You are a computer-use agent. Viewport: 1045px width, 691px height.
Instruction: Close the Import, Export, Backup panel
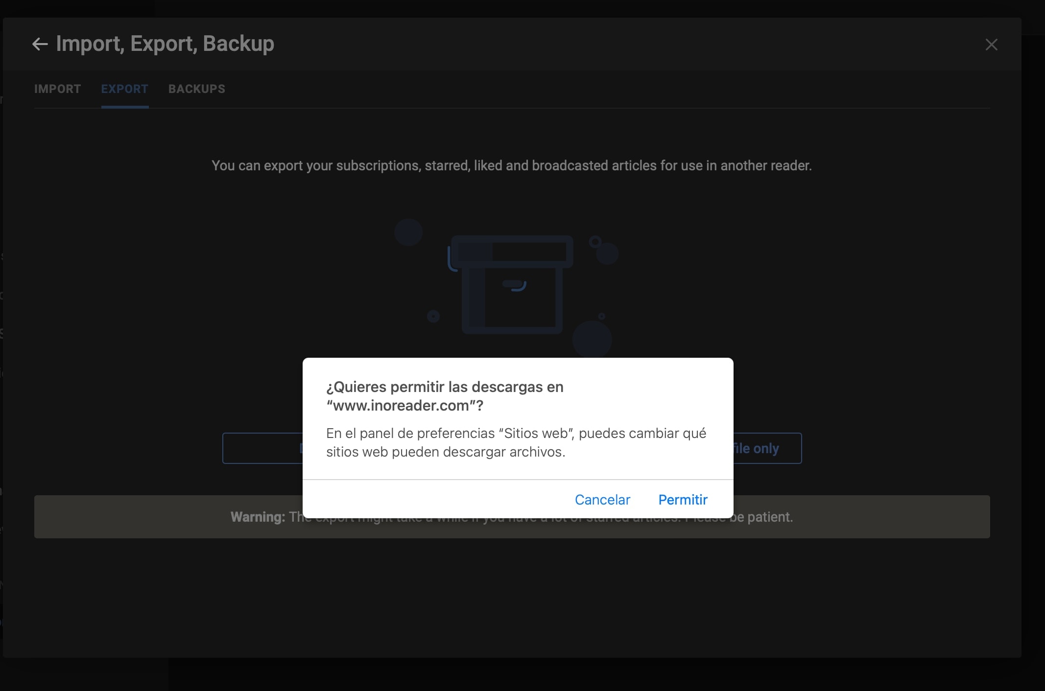click(991, 45)
